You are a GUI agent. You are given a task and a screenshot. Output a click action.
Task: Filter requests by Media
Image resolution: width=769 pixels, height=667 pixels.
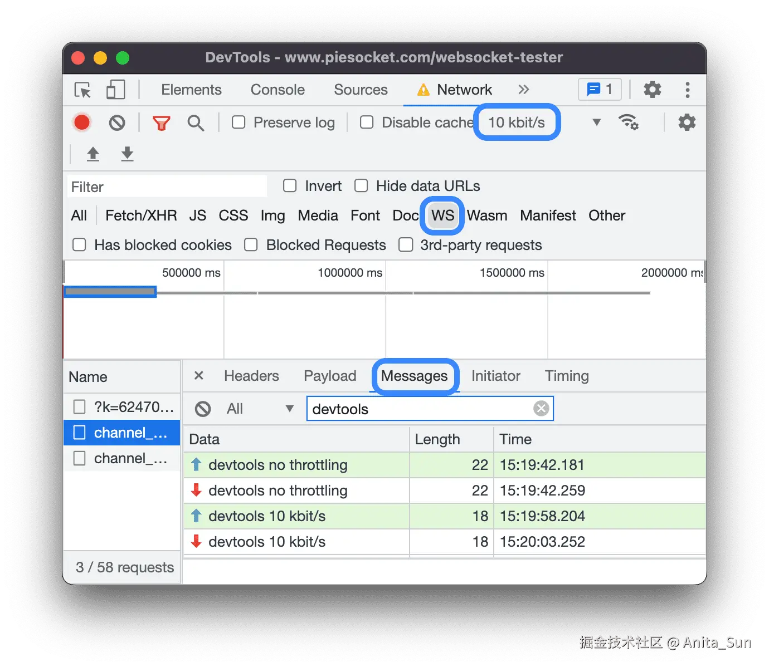tap(318, 215)
